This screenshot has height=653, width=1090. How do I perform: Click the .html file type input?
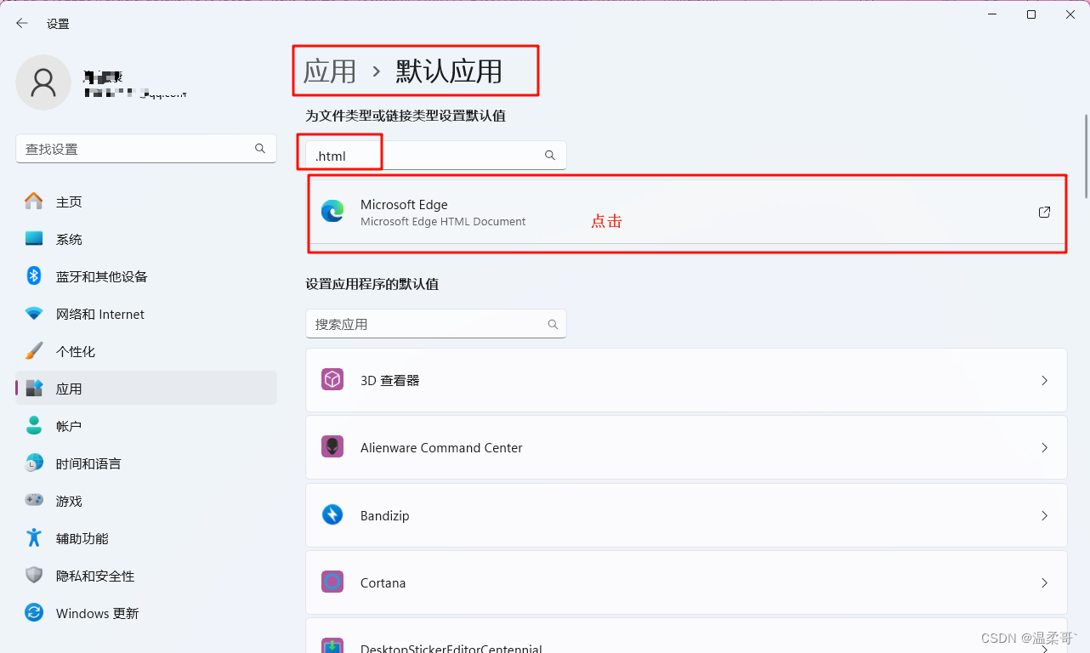(436, 155)
